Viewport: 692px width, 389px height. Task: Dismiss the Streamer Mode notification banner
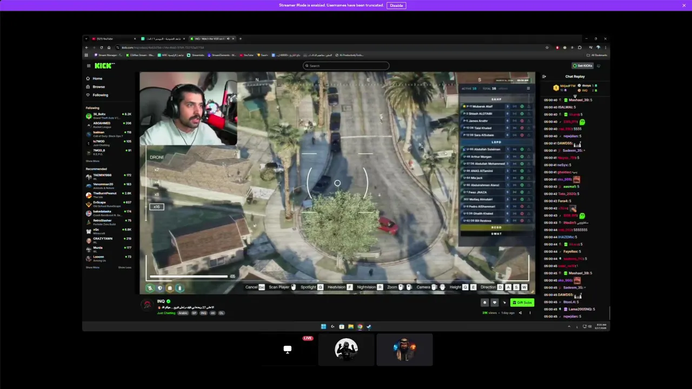pos(684,5)
